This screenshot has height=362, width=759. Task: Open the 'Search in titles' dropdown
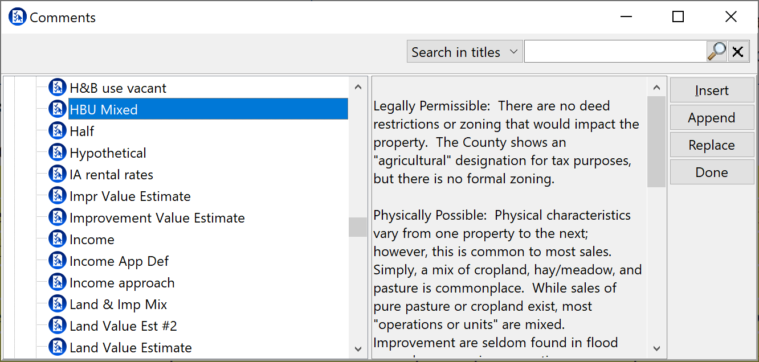(x=464, y=52)
